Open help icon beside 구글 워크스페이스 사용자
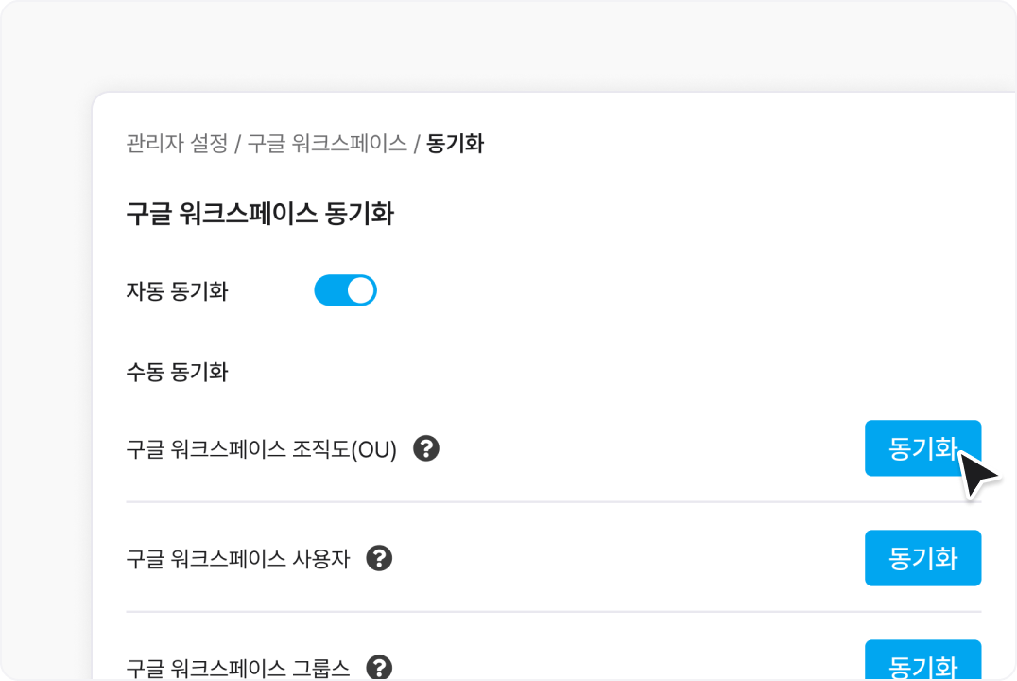This screenshot has height=681, width=1017. [379, 558]
